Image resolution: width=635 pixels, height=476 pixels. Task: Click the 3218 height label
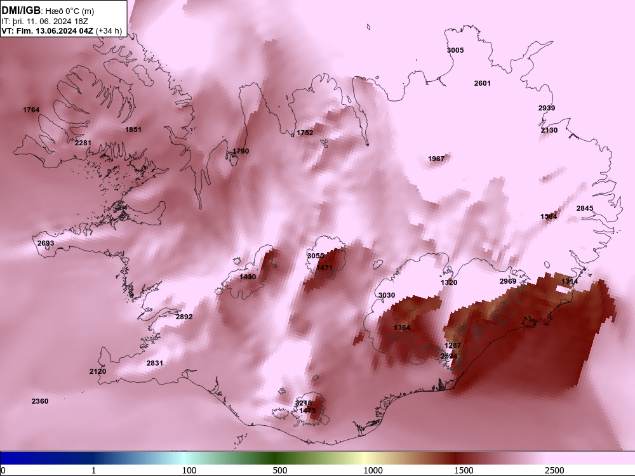coord(304,403)
